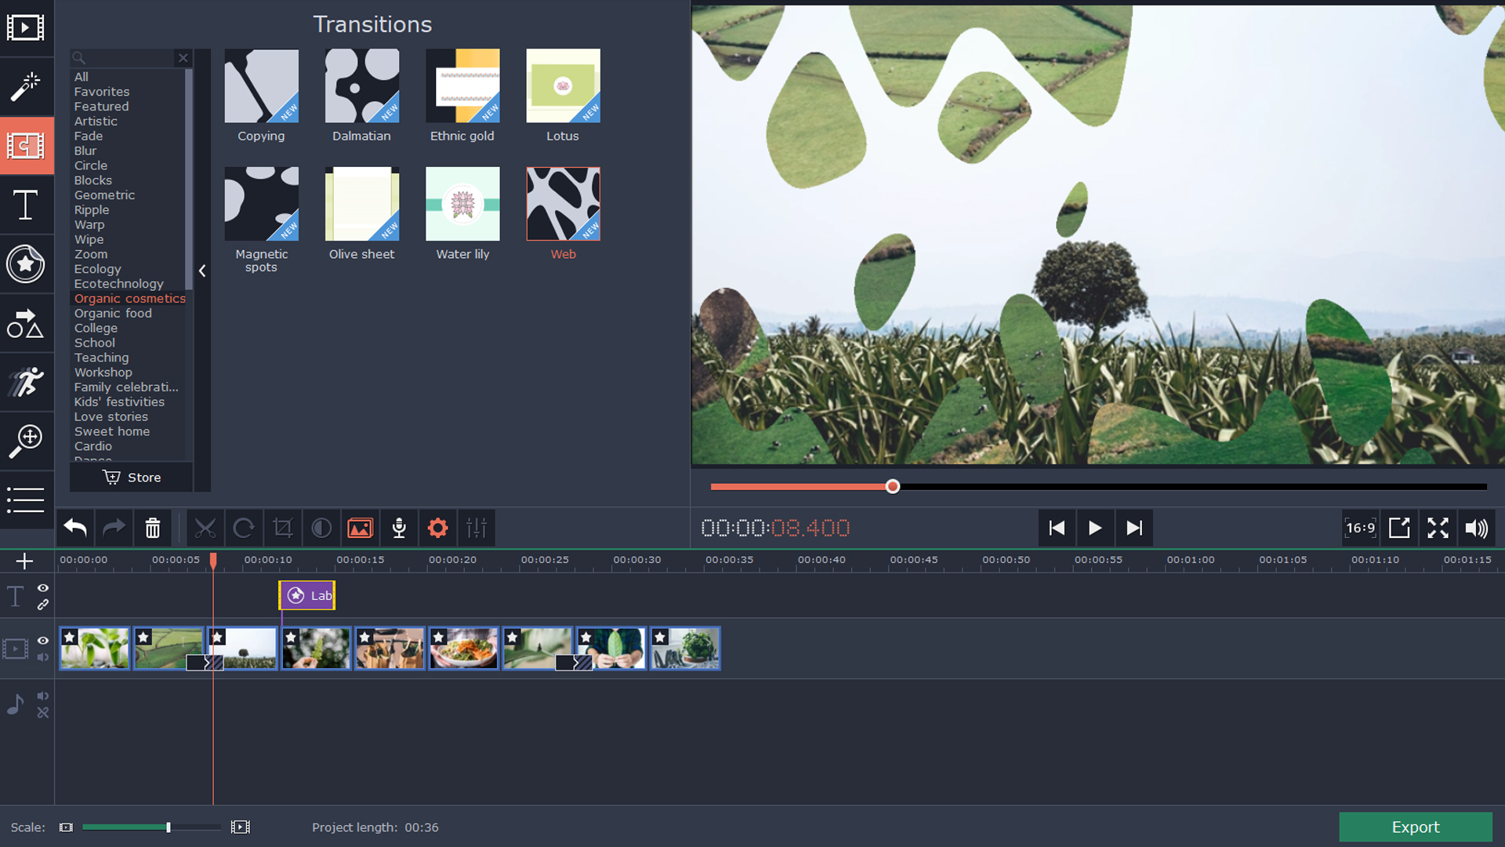1505x847 pixels.
Task: Hide the titles track with the eye icon
Action: (43, 589)
